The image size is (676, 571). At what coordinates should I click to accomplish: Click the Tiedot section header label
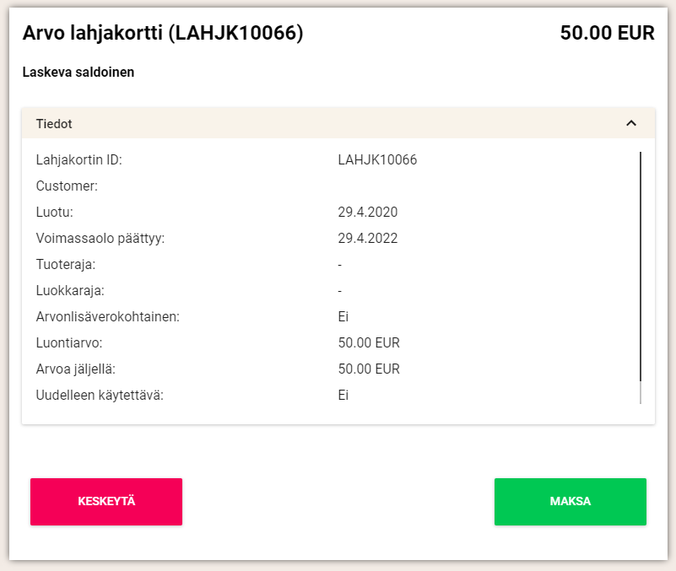click(x=54, y=123)
